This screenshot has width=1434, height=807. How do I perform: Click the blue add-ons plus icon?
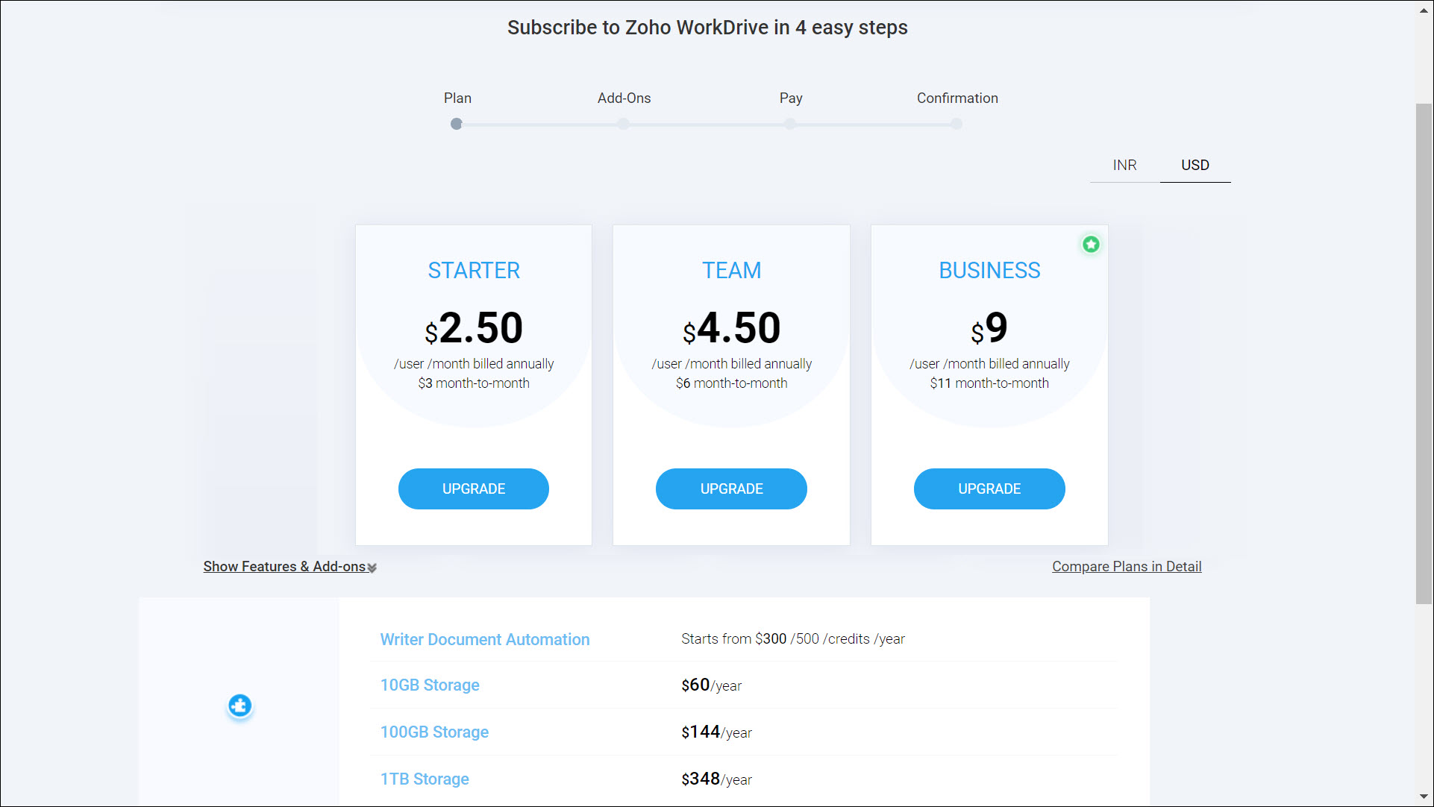pos(239,706)
